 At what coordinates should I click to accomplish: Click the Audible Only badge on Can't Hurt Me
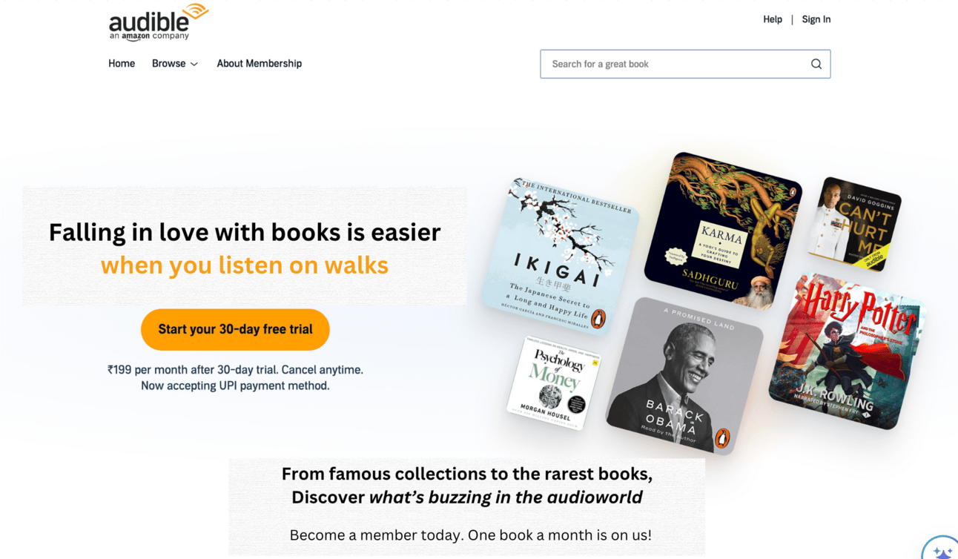point(873,257)
